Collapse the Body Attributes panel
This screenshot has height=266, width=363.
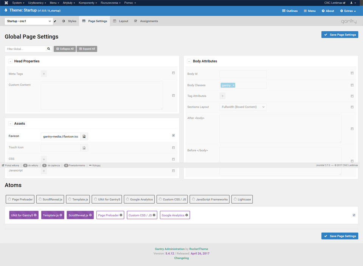(x=189, y=61)
